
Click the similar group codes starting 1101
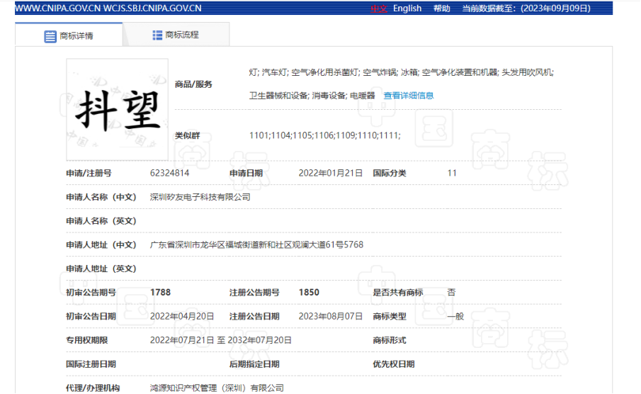(x=324, y=135)
